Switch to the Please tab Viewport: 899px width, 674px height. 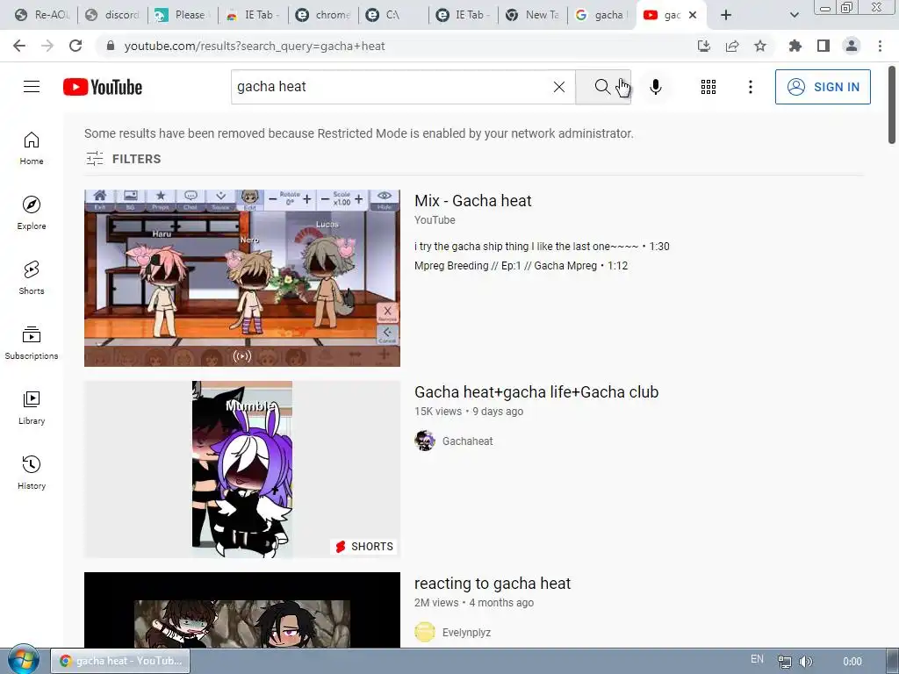click(x=183, y=15)
